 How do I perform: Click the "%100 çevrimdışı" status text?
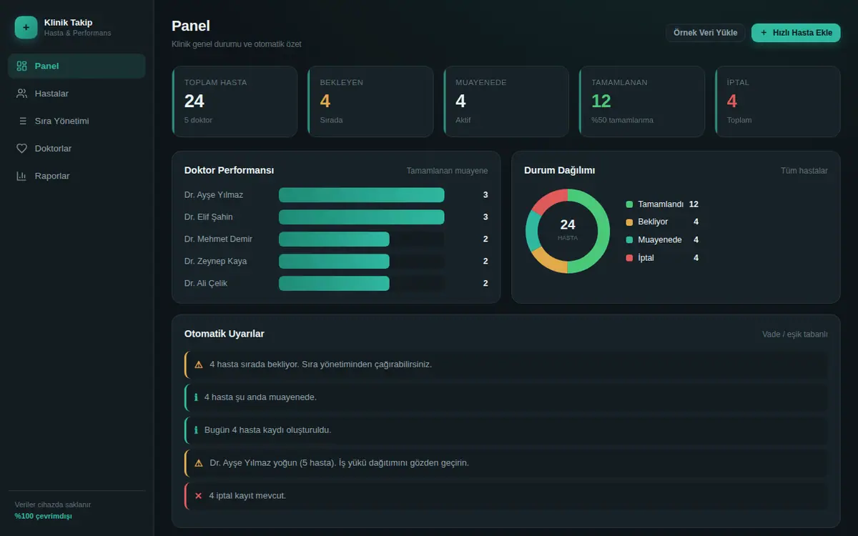click(x=44, y=516)
